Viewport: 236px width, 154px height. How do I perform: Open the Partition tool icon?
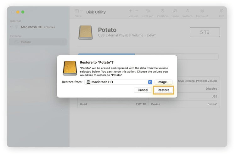[162, 11]
